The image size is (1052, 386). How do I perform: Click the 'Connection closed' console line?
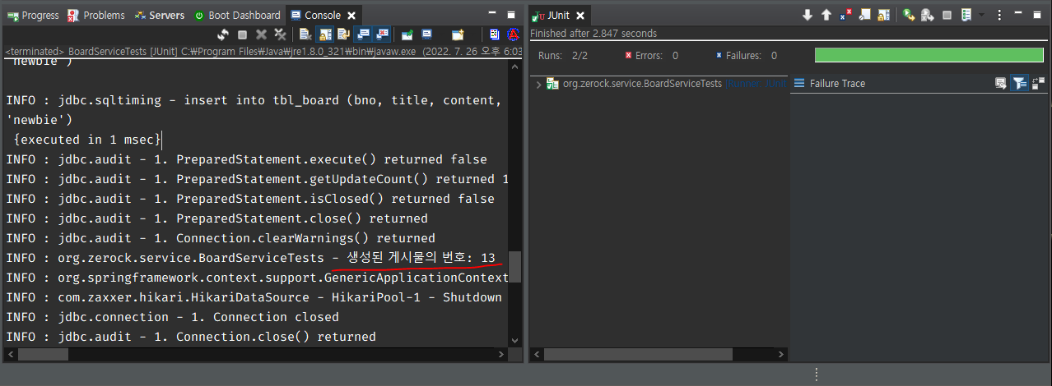(x=172, y=317)
